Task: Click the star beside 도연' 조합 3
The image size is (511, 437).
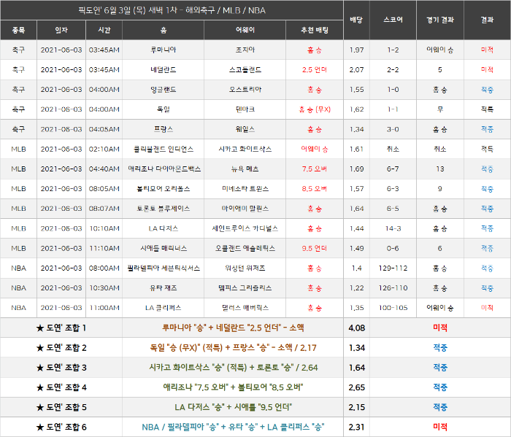Action: [40, 368]
